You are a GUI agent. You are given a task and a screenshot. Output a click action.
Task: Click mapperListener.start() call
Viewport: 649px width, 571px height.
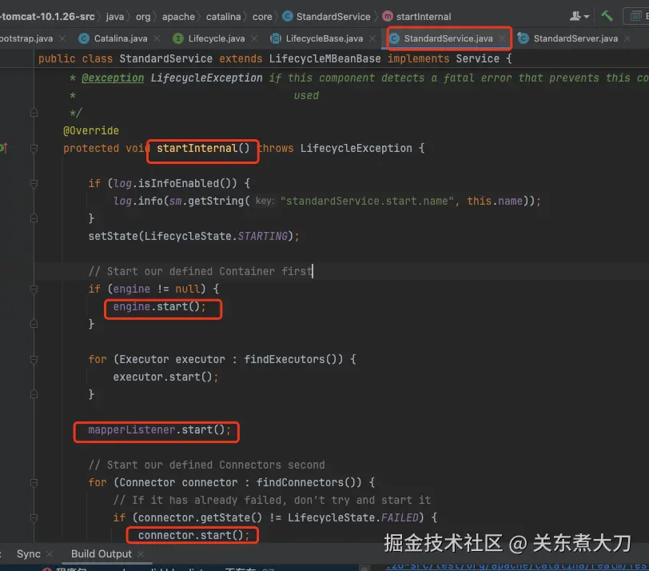159,429
